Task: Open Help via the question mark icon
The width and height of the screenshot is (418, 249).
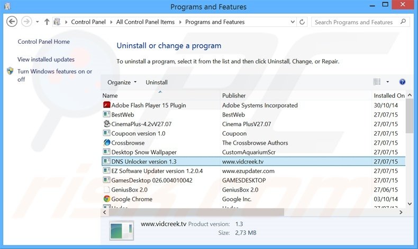Action: click(x=402, y=82)
